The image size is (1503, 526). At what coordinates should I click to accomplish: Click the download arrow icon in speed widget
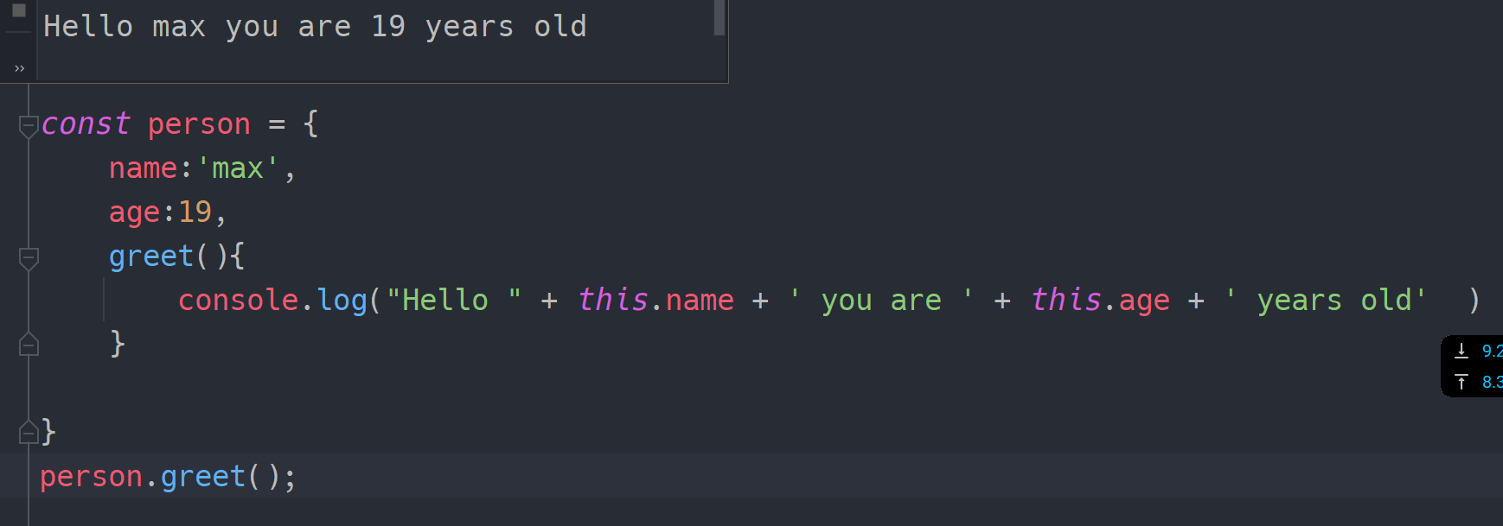click(x=1461, y=351)
